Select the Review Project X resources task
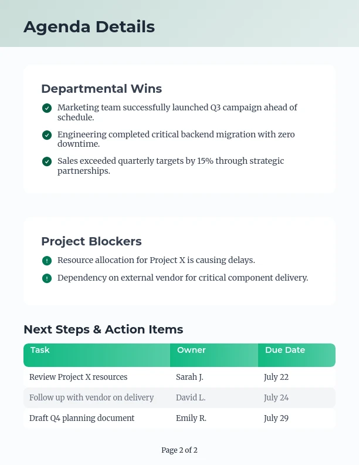The image size is (359, 465). [78, 377]
